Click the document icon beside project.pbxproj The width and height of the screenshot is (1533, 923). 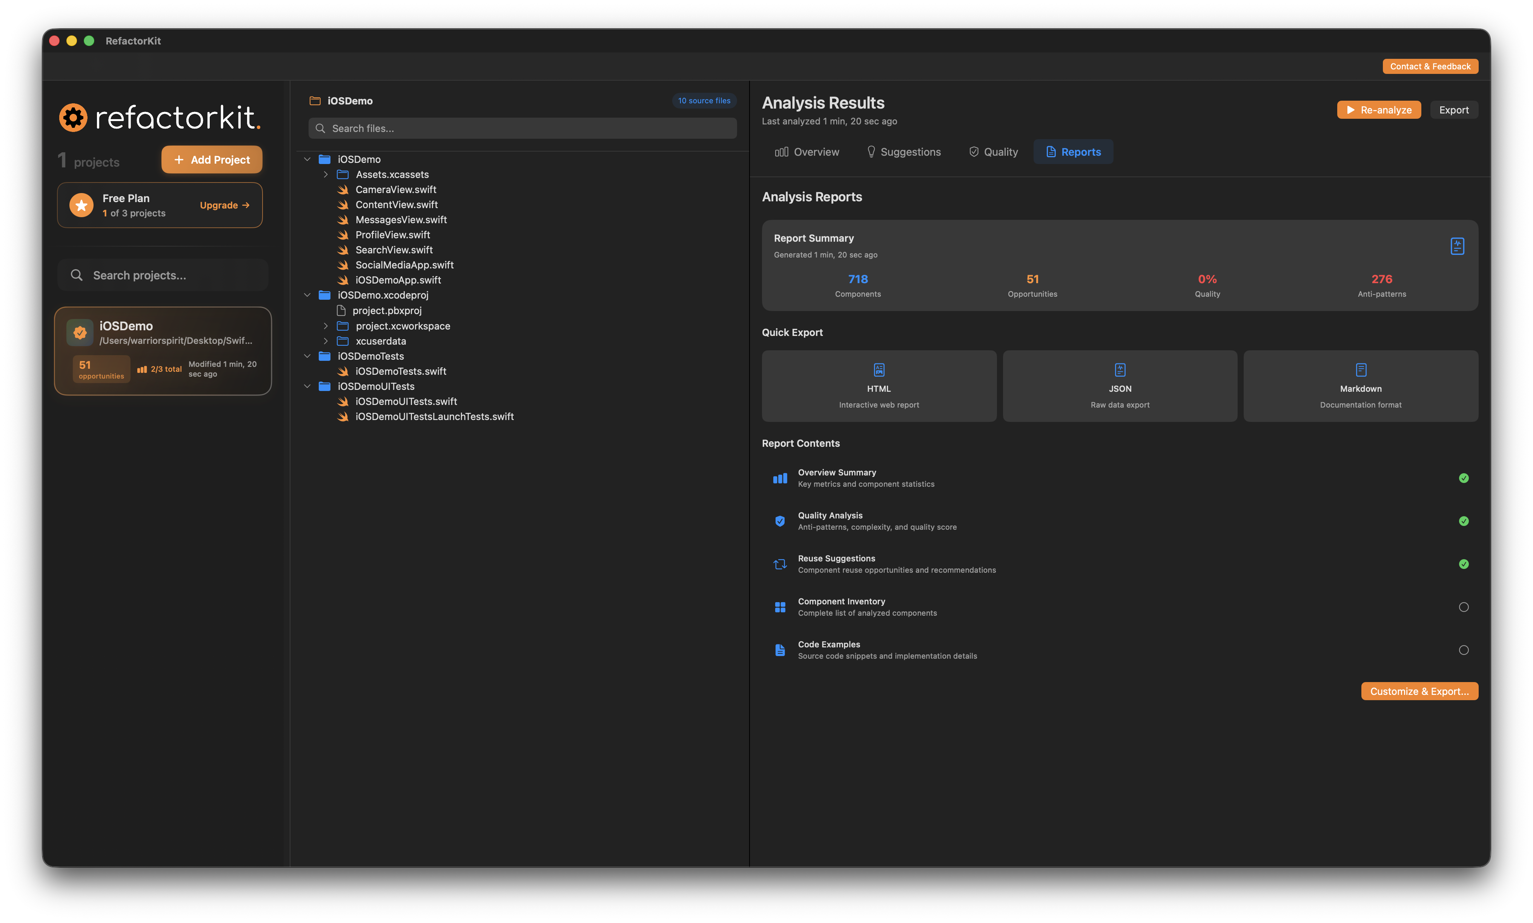point(341,310)
